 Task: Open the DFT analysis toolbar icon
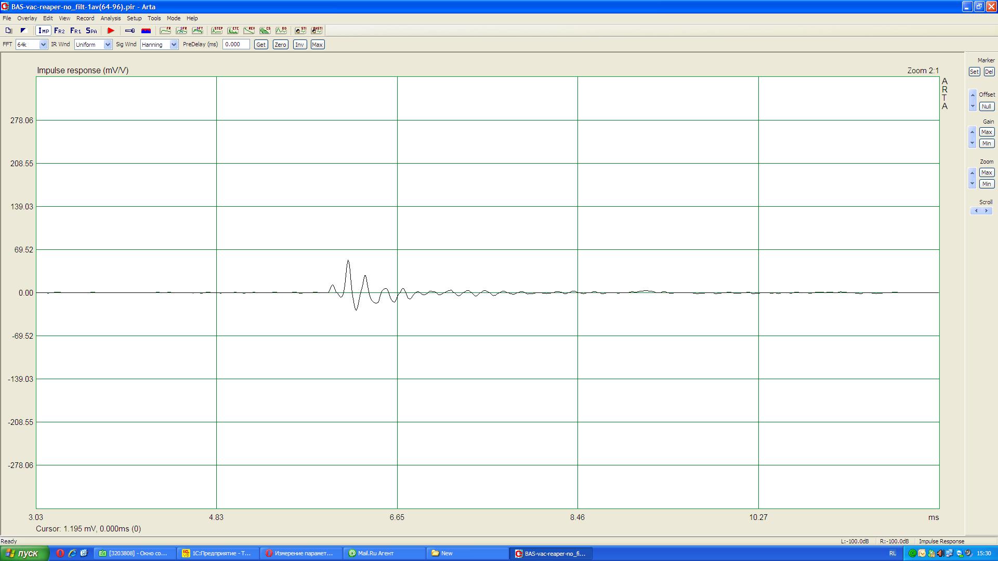click(198, 31)
